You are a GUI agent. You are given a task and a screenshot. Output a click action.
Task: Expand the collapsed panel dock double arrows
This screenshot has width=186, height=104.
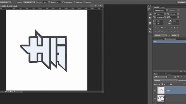148,5
